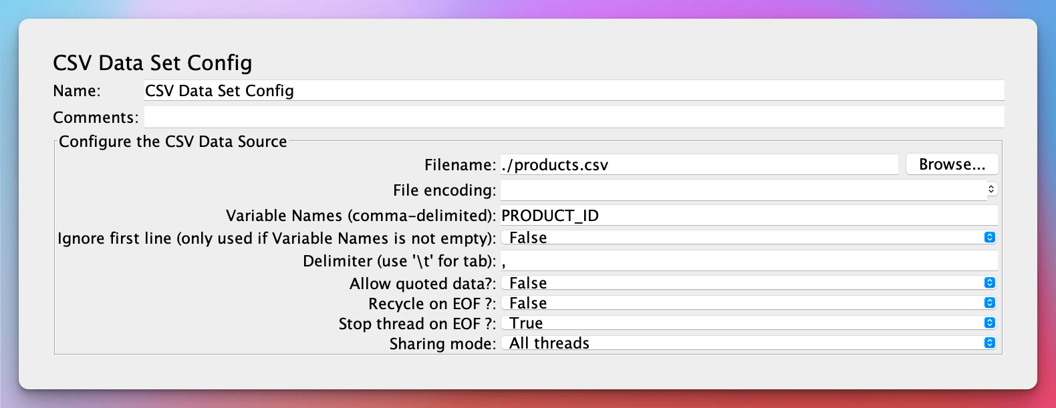Click the CSV Data Set Config heading

pos(152,63)
